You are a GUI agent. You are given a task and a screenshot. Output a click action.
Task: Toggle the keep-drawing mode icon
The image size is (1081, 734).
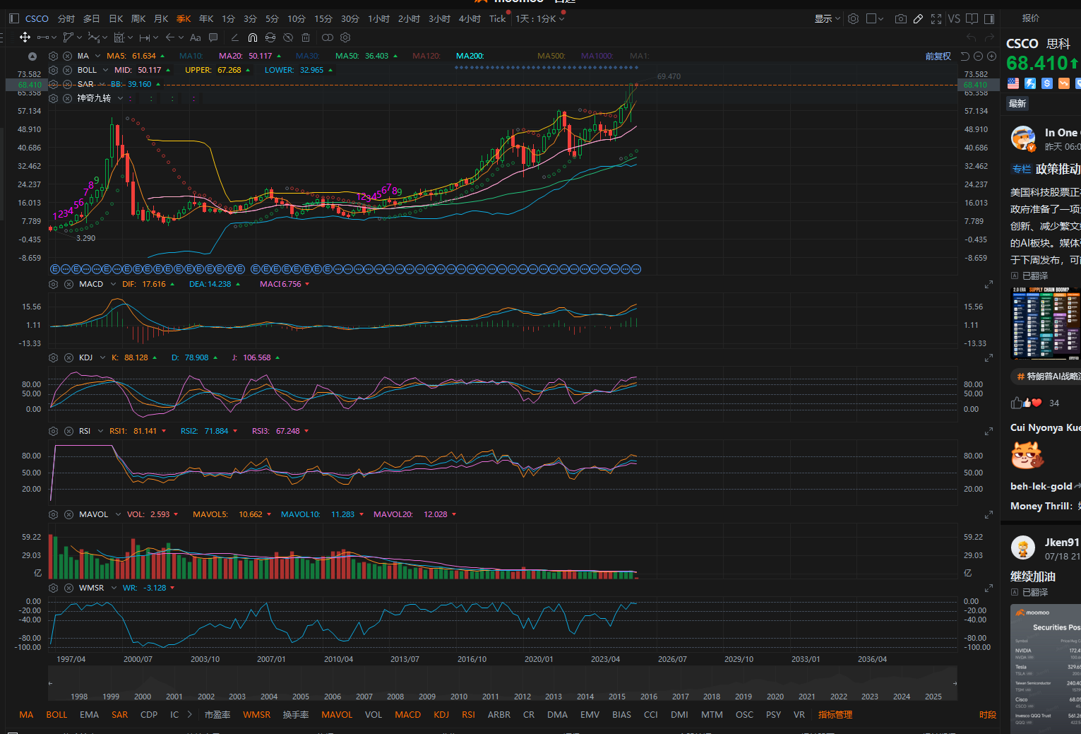[270, 37]
